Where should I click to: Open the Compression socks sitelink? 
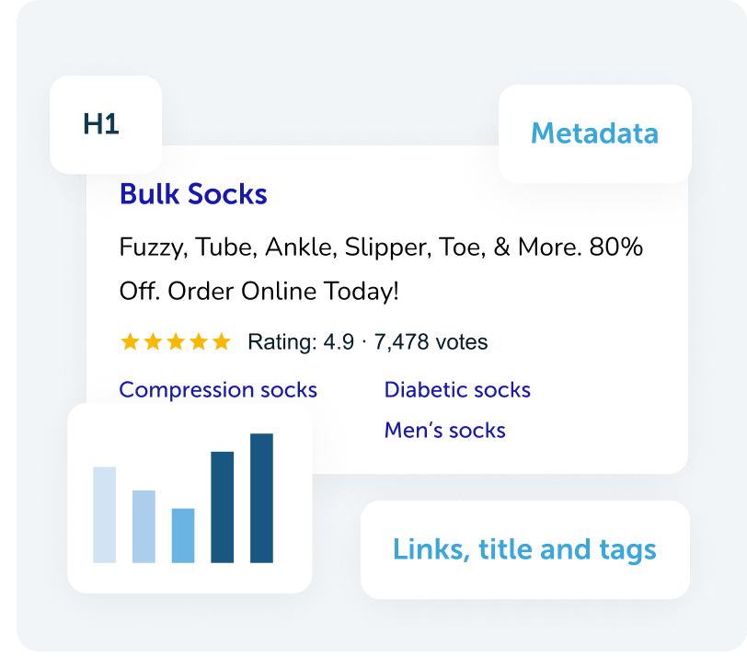coord(218,390)
